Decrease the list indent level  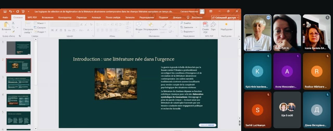[113, 24]
